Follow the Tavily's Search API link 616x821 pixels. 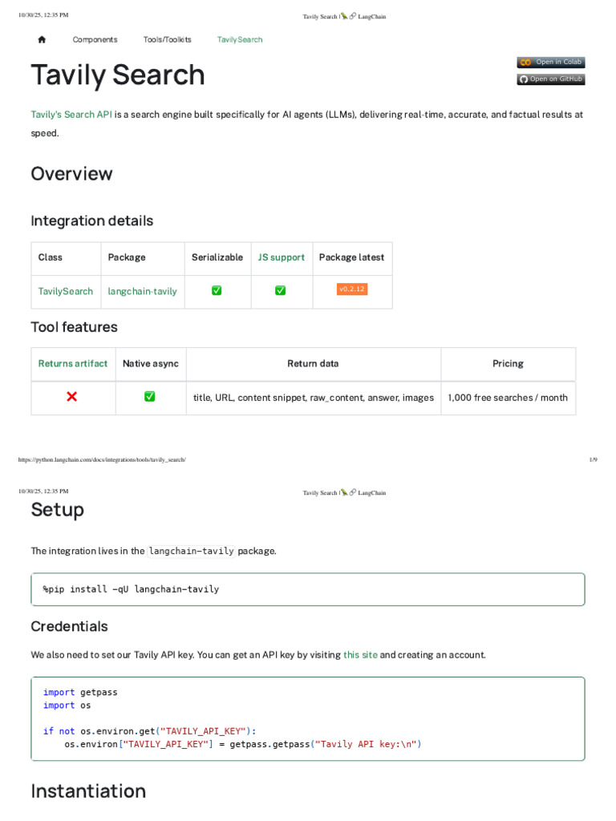click(x=71, y=115)
